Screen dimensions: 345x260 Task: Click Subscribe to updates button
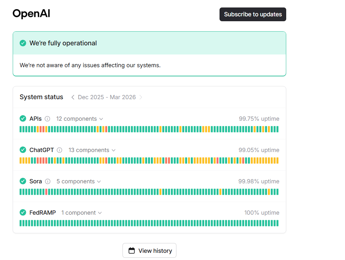point(253,14)
